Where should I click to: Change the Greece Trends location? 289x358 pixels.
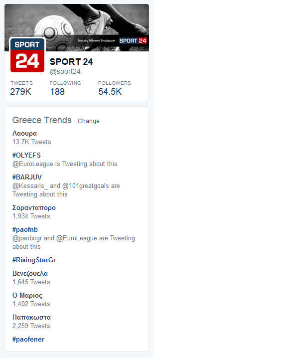(x=89, y=121)
